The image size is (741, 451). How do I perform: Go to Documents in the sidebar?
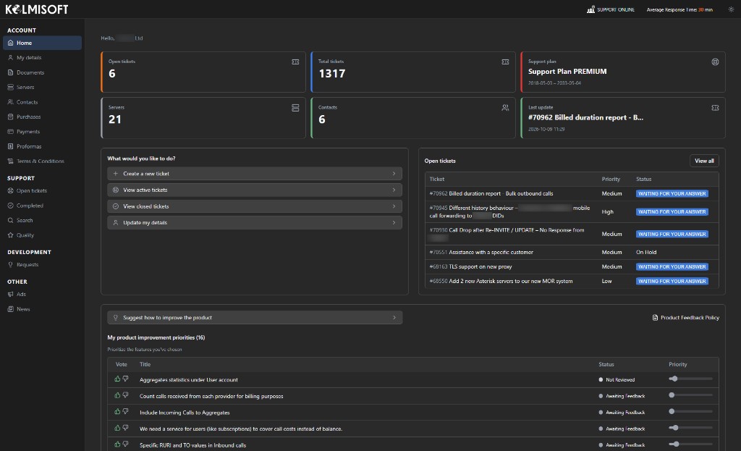point(42,72)
